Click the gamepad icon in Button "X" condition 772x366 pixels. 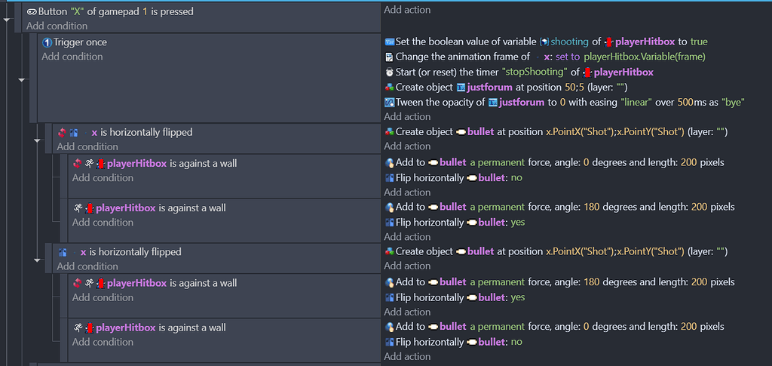point(32,11)
